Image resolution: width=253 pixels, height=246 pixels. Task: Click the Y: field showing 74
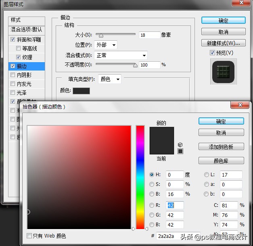coord(229,225)
